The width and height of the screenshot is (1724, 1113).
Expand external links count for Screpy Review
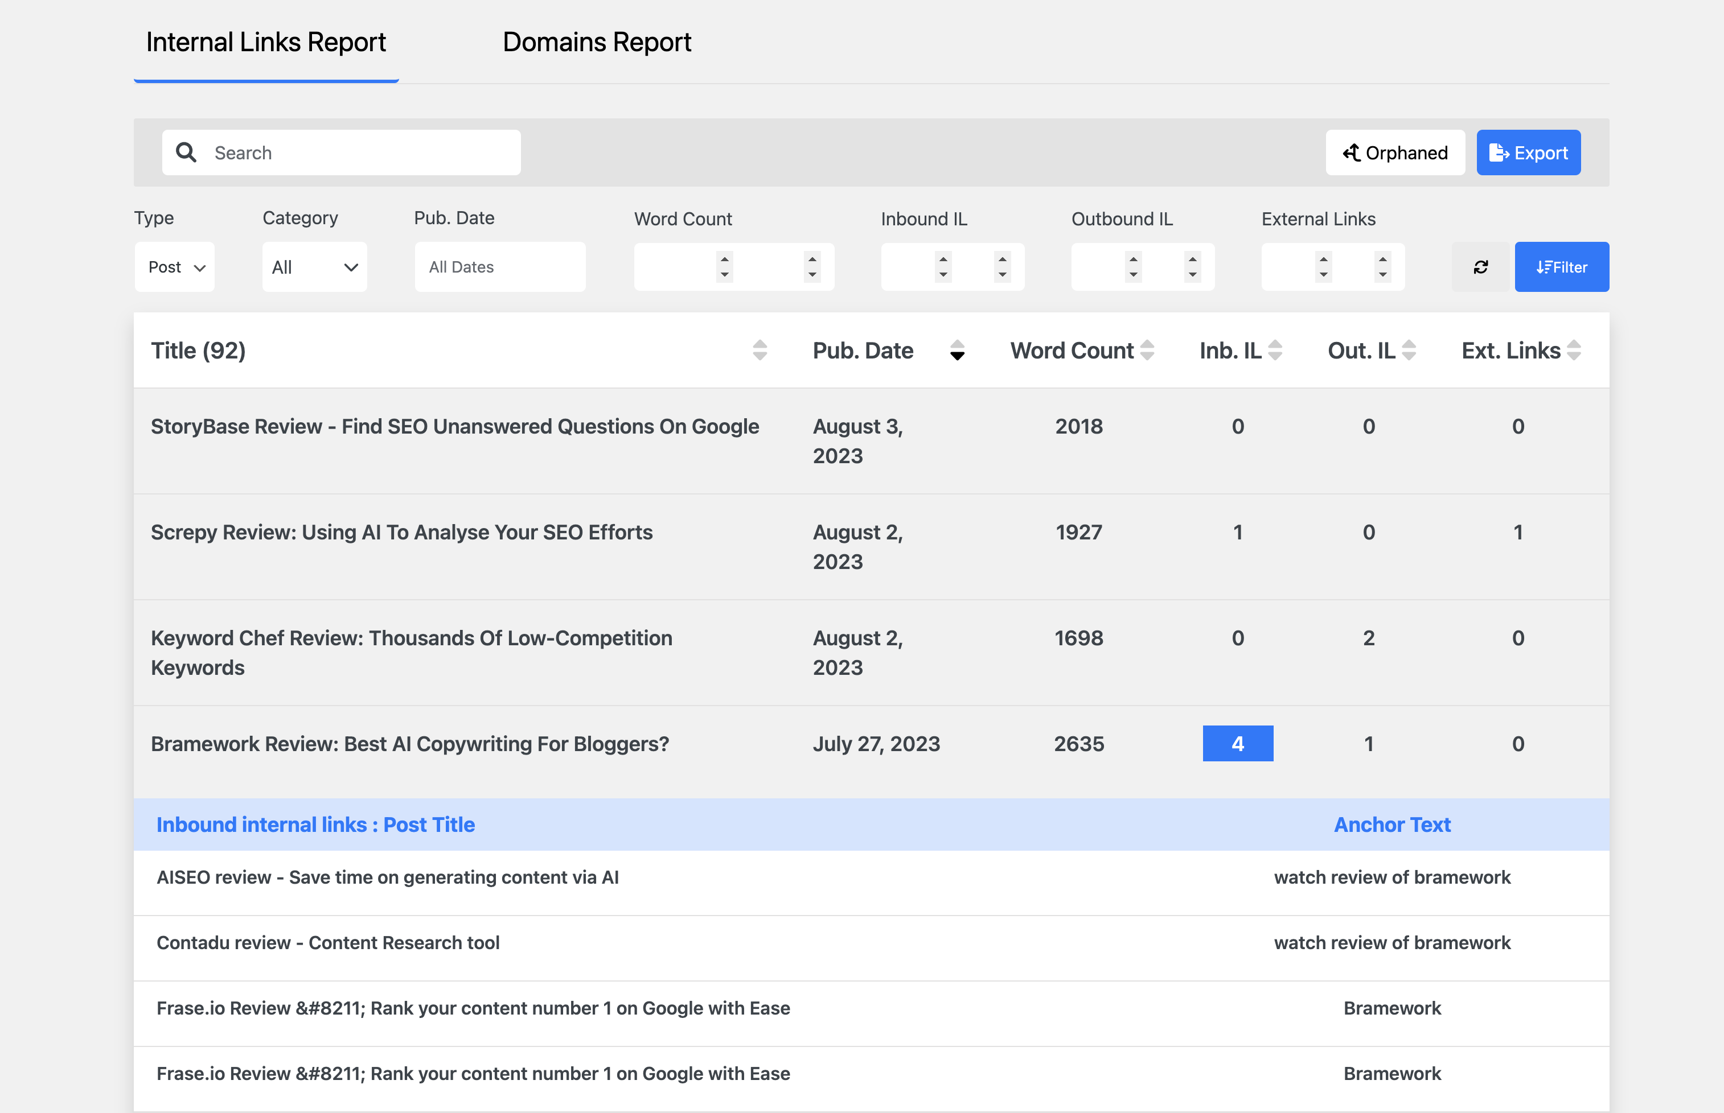pos(1518,533)
